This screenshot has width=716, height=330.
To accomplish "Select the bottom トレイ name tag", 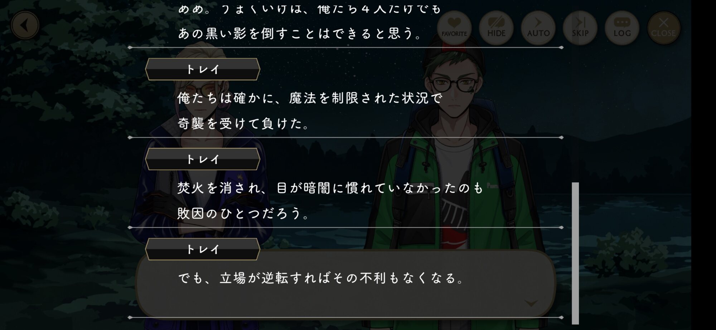I will click(203, 249).
